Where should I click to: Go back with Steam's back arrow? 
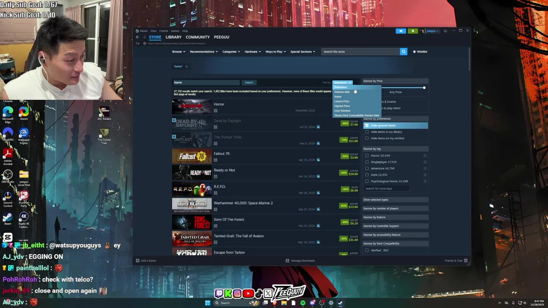pos(137,37)
